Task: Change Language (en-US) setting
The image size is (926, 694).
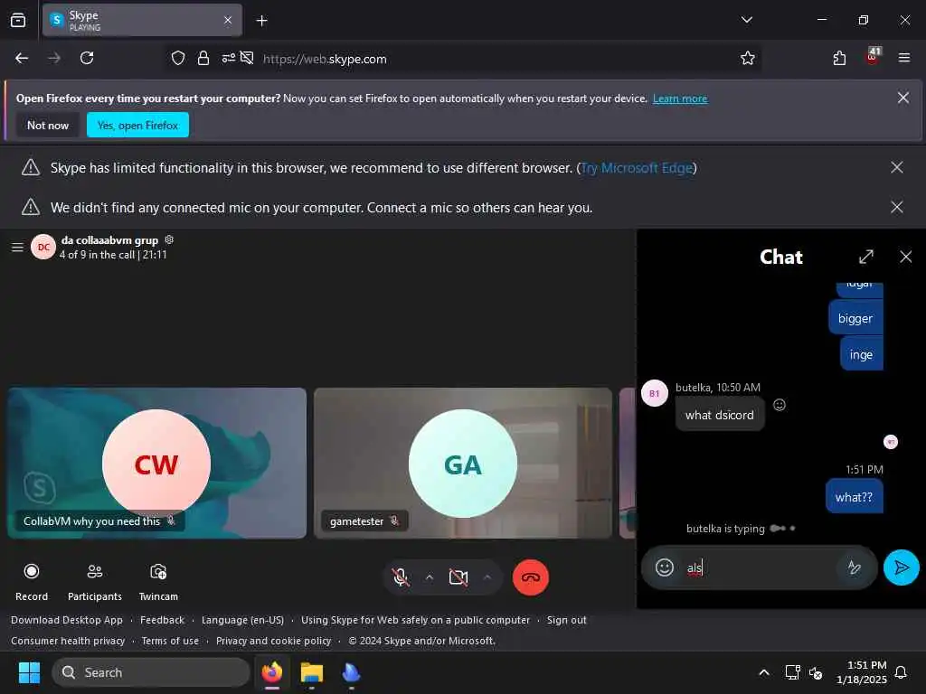Action: point(242,620)
